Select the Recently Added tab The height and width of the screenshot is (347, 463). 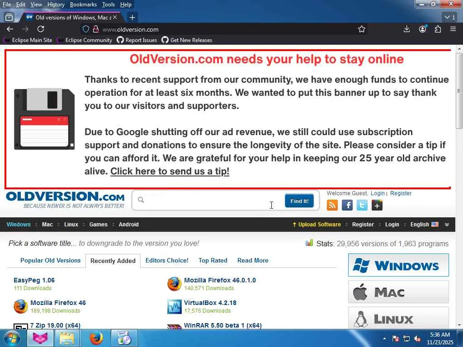113,261
